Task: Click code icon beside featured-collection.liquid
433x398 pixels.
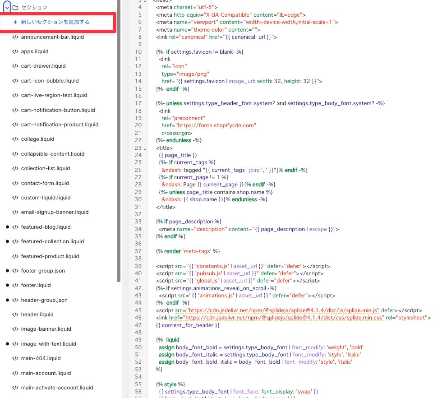Action: (x=15, y=241)
